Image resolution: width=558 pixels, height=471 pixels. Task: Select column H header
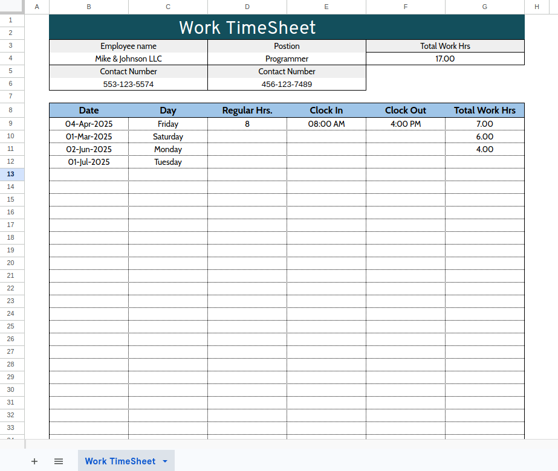click(x=537, y=7)
